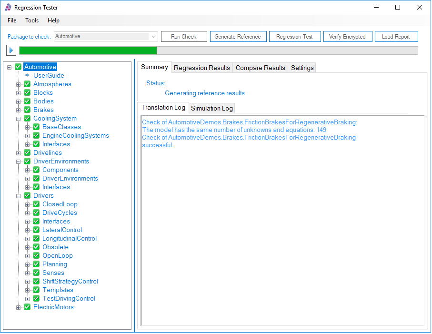The height and width of the screenshot is (334, 432).
Task: Uncheck the LateralControl checkbox
Action: point(36,230)
